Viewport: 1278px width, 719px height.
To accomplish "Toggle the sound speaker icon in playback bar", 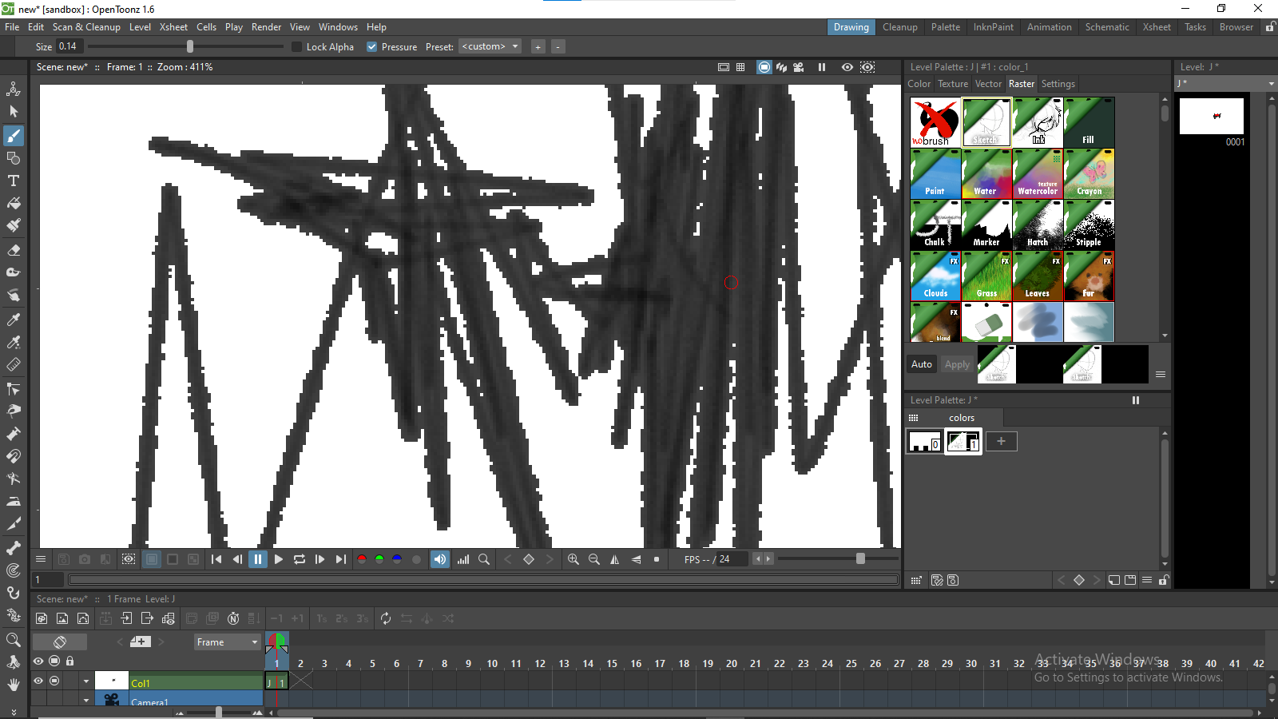I will tap(440, 559).
